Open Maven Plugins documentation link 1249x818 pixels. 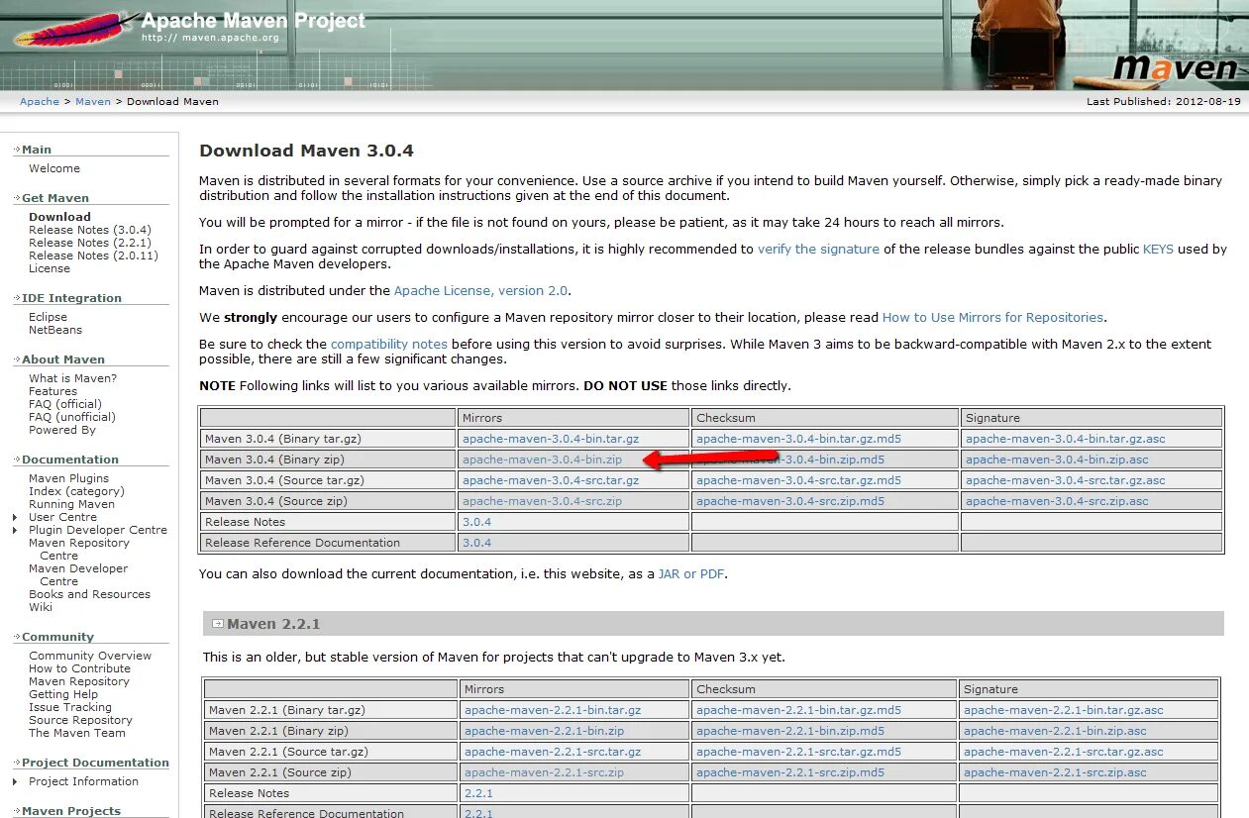pos(69,478)
